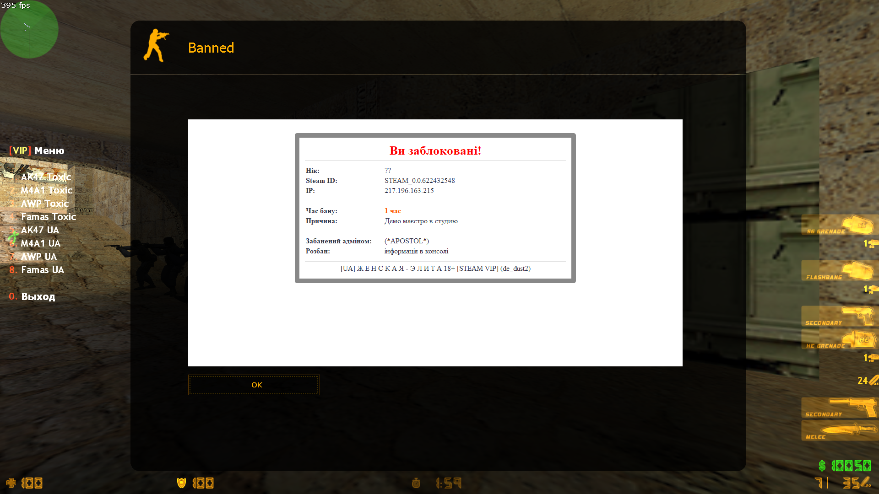Pick AK47 UA menu entry
This screenshot has width=879, height=494.
[40, 230]
